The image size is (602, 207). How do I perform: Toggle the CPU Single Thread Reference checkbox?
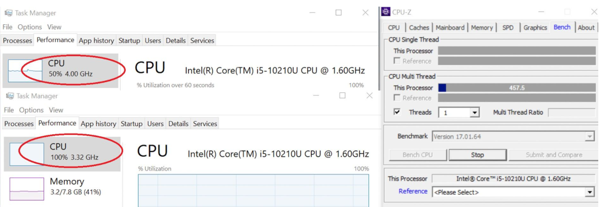(397, 61)
